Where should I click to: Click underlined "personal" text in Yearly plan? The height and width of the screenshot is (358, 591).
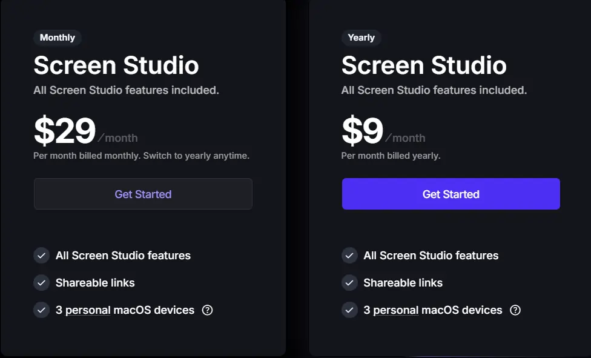coord(395,310)
